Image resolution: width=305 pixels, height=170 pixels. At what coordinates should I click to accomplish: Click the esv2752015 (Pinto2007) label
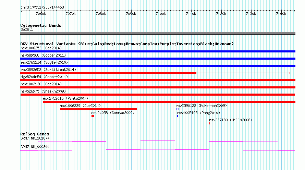[65, 98]
